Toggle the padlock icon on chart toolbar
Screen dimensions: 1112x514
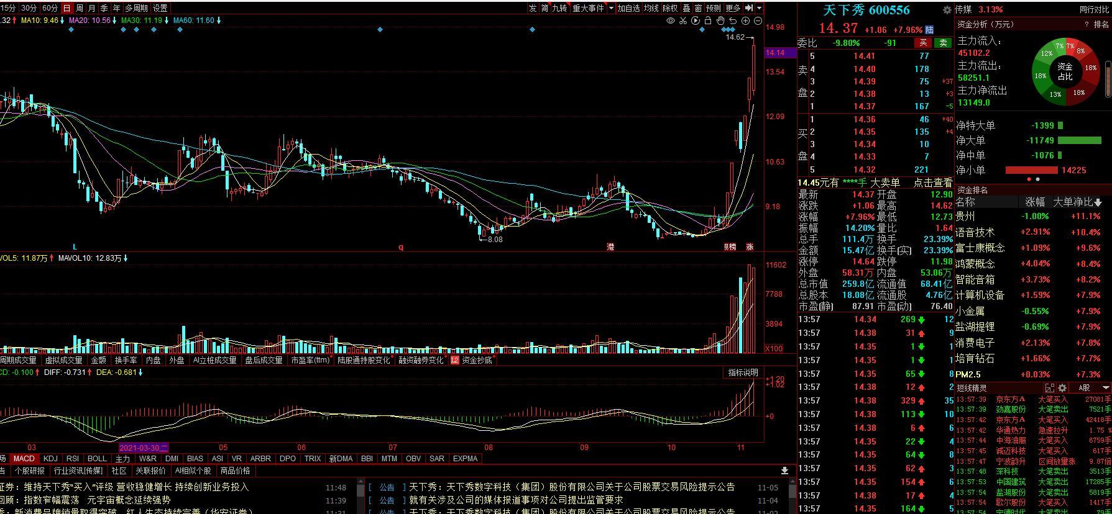click(x=708, y=20)
